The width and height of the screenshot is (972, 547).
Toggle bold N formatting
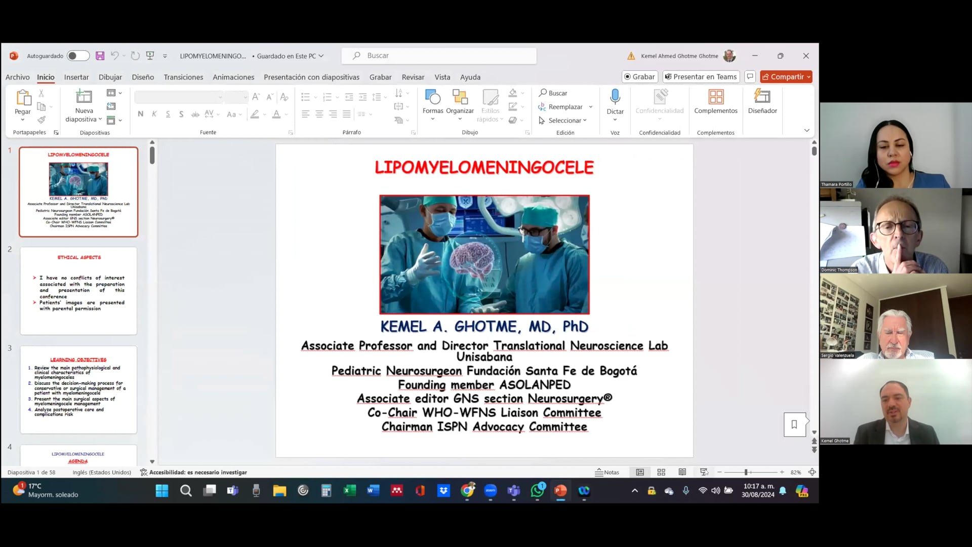[x=140, y=114]
